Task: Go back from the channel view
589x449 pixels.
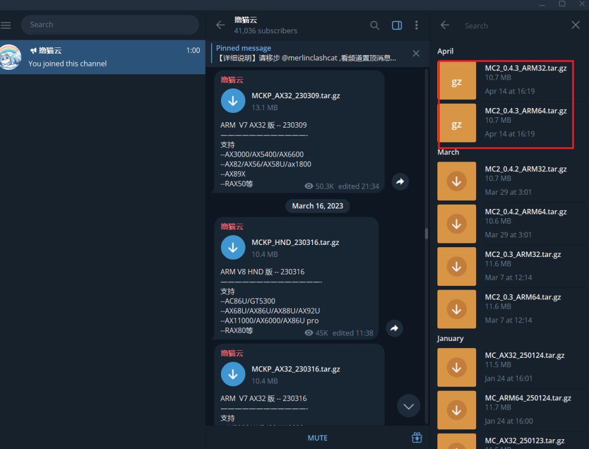Action: click(220, 25)
